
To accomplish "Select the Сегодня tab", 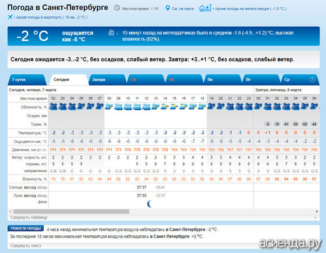I will coord(69,80).
